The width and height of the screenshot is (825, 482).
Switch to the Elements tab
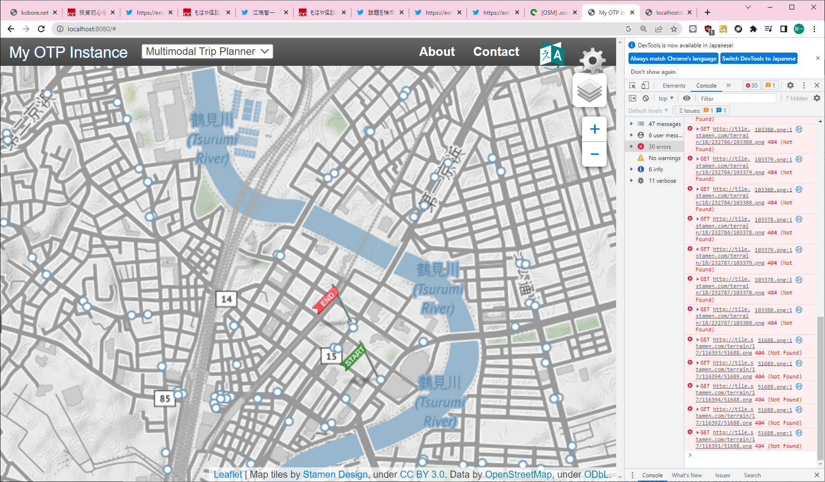tap(673, 86)
